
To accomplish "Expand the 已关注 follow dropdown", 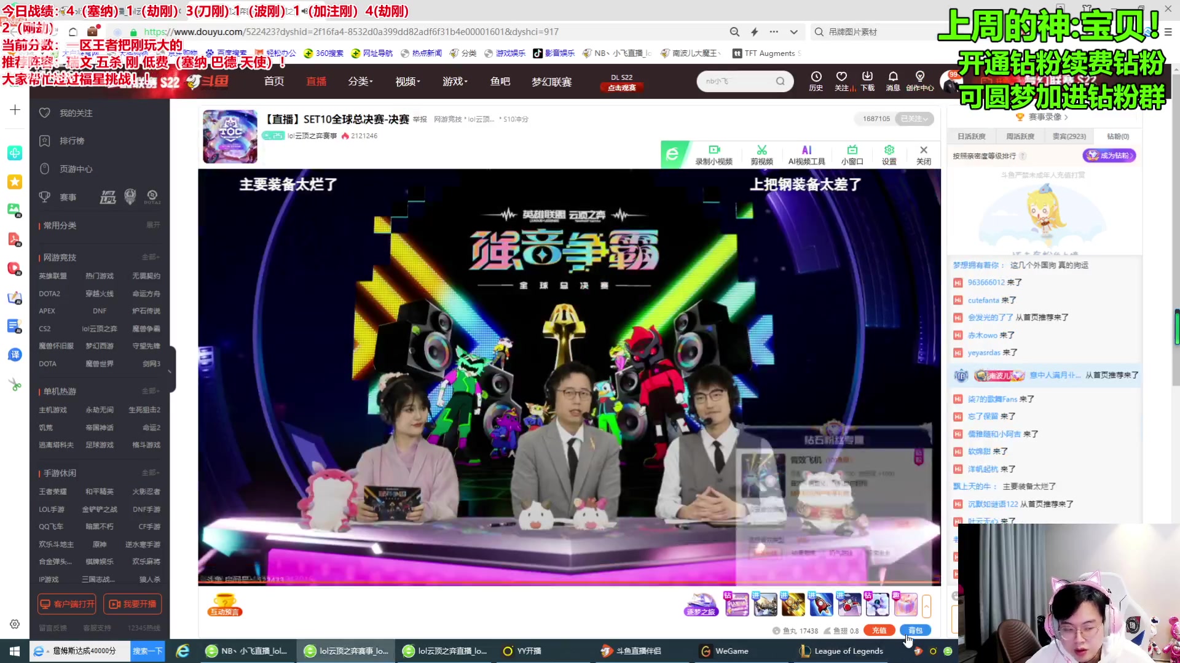I will 914,118.
